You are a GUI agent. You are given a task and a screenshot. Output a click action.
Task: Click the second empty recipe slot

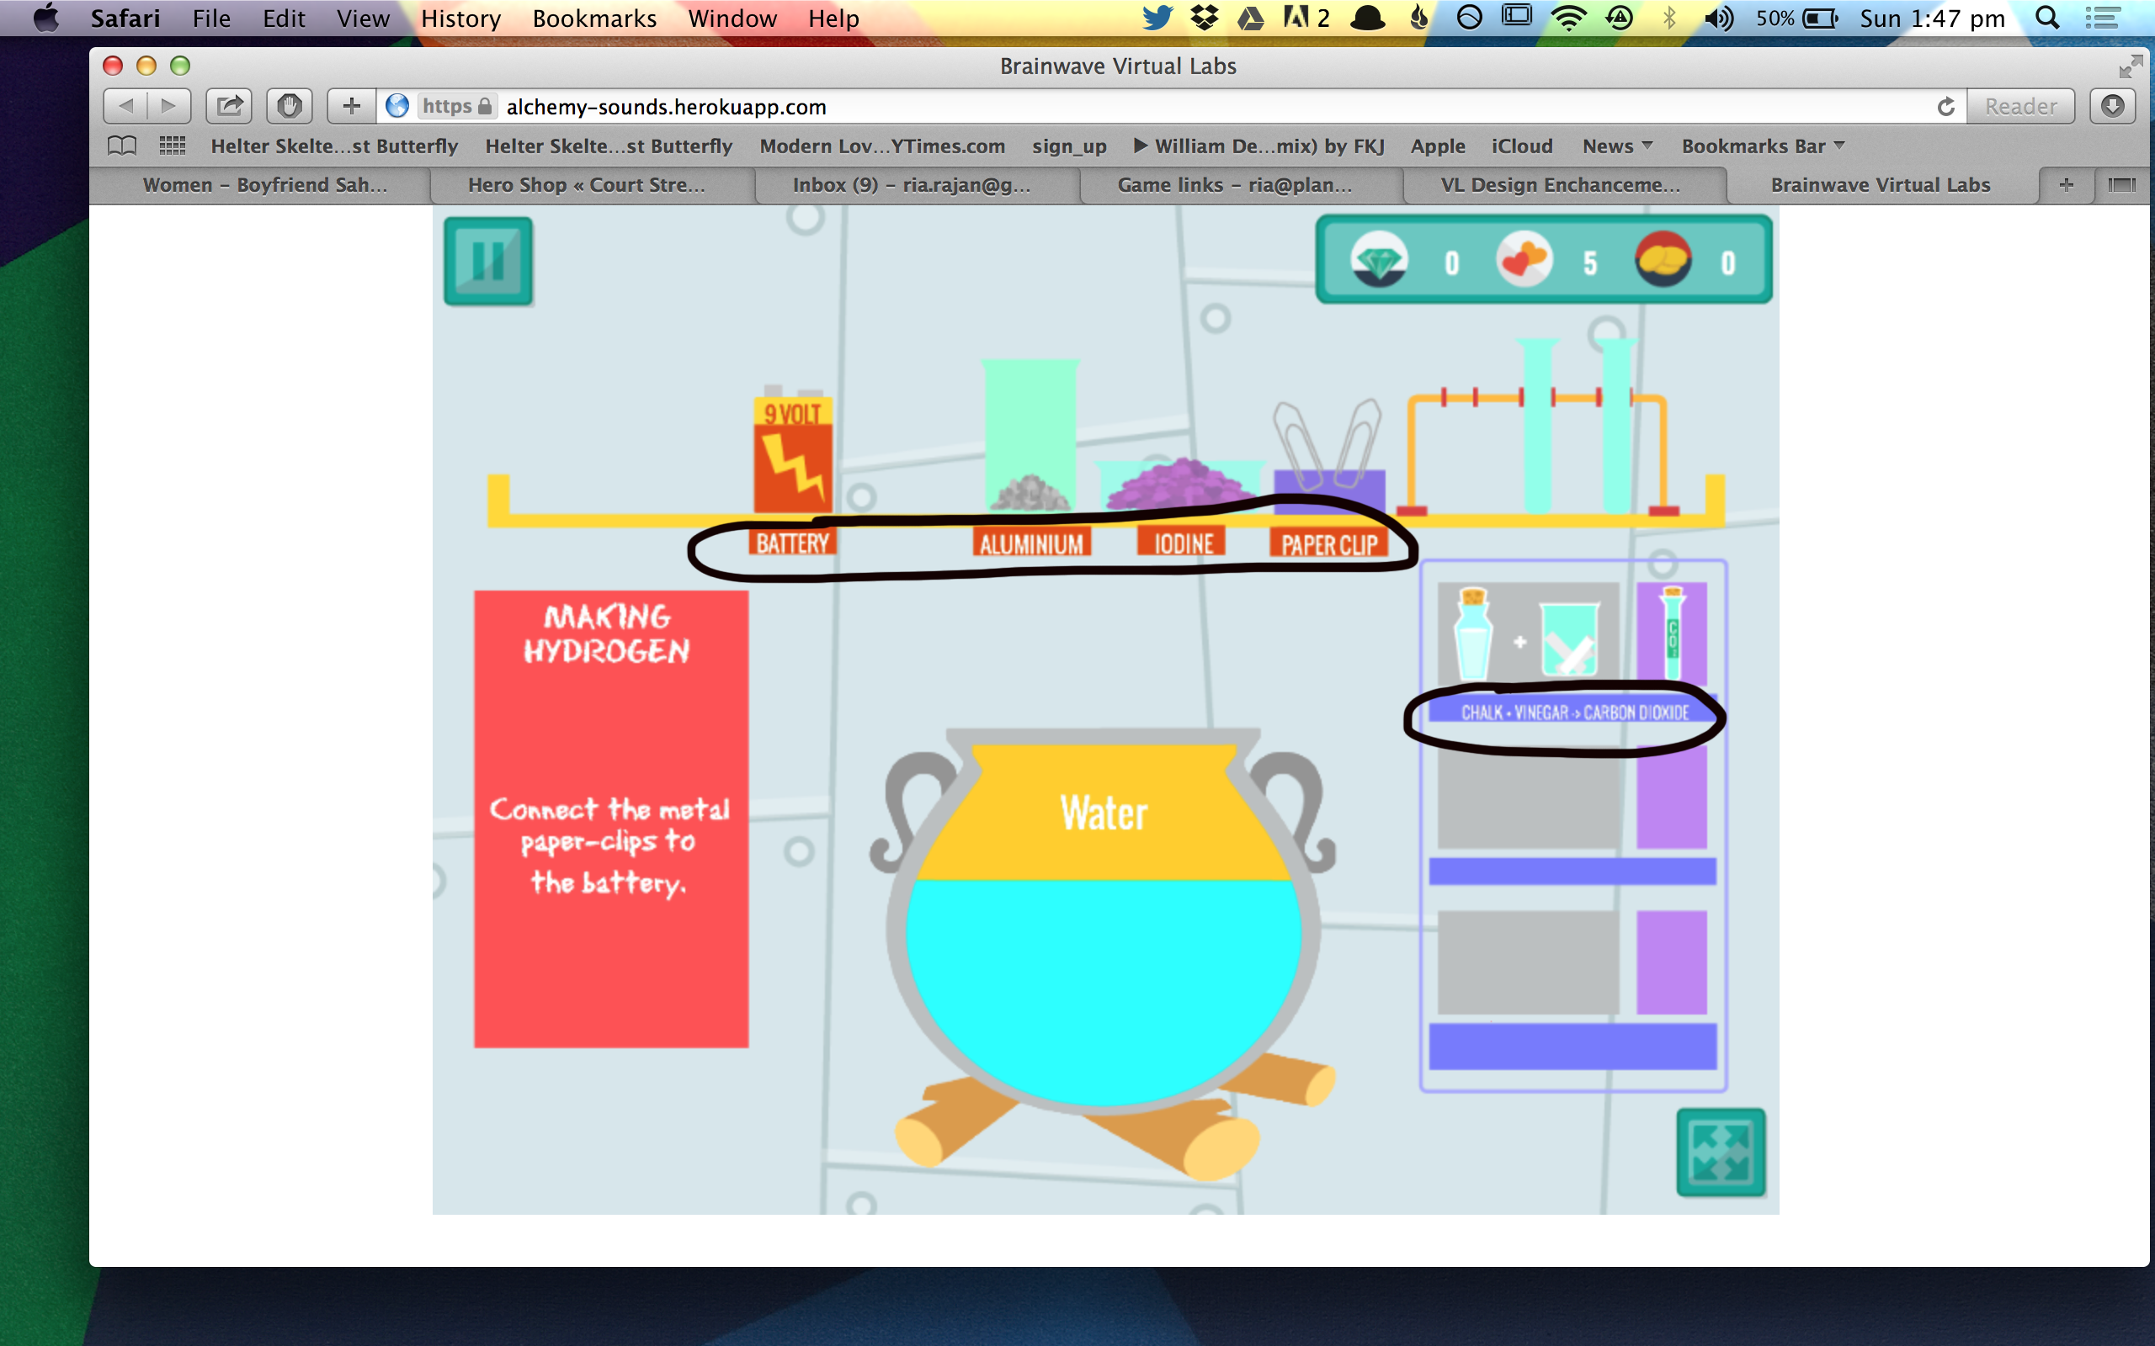[x=1528, y=797]
